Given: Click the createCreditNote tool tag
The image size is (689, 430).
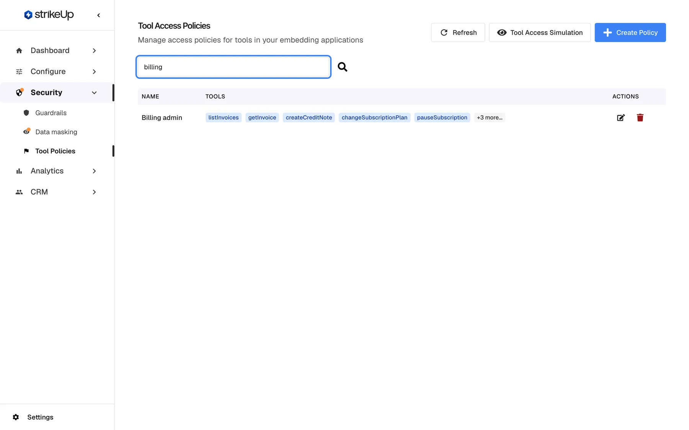Looking at the screenshot, I should [x=309, y=118].
